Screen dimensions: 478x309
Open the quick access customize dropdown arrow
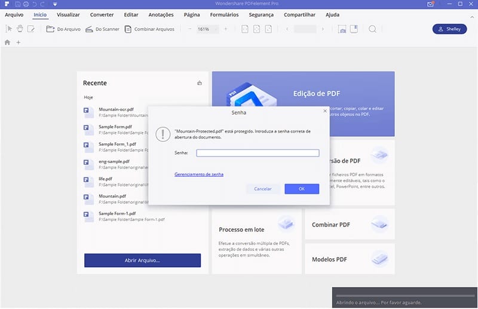[x=55, y=4]
